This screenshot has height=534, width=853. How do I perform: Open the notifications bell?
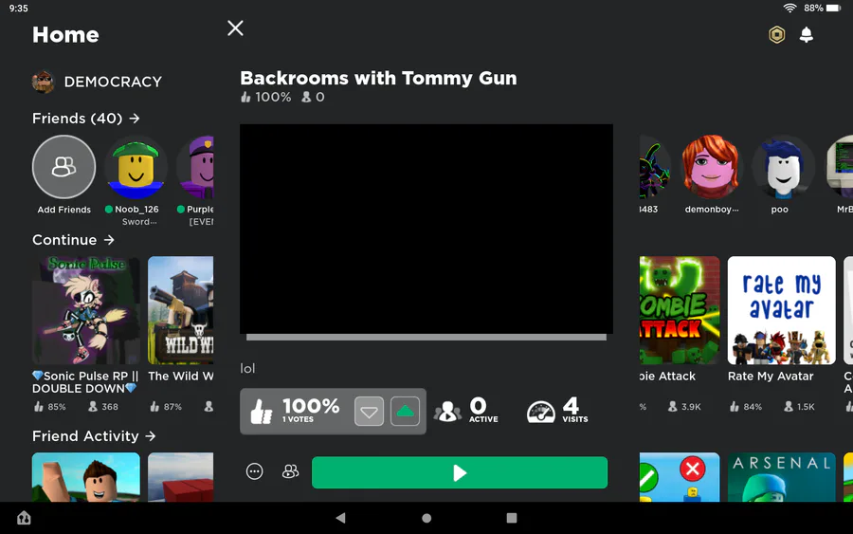point(807,35)
